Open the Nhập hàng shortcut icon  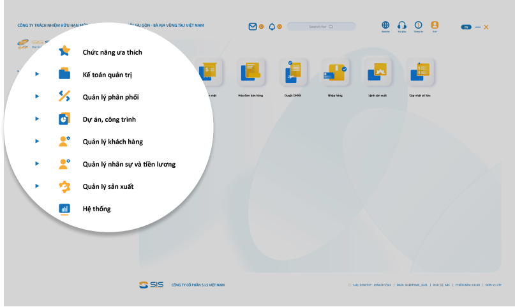coord(336,73)
